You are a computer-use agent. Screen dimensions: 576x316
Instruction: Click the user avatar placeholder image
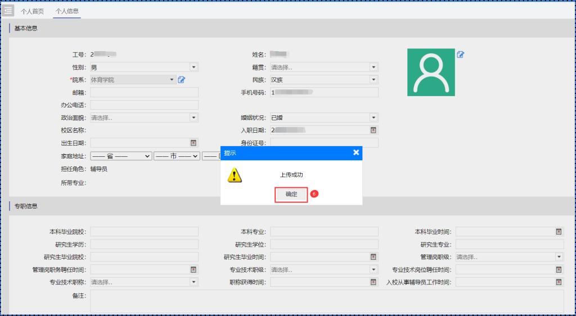click(431, 72)
